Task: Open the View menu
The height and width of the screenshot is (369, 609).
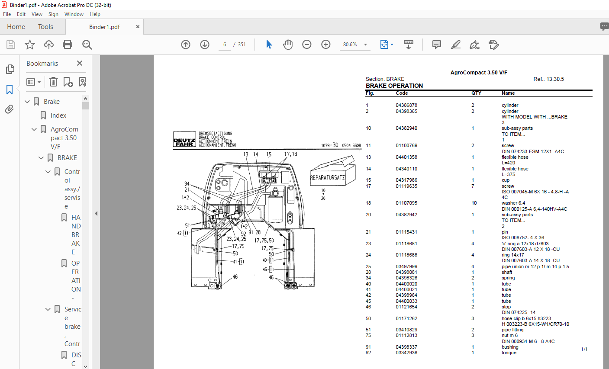Action: (37, 14)
